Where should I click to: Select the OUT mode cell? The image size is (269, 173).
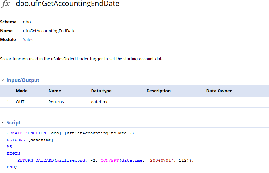[20, 102]
